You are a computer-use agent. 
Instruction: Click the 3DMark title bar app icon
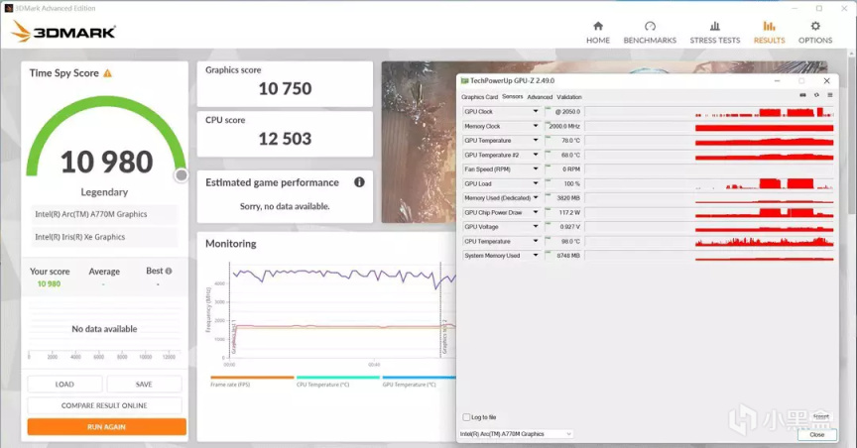(8, 8)
